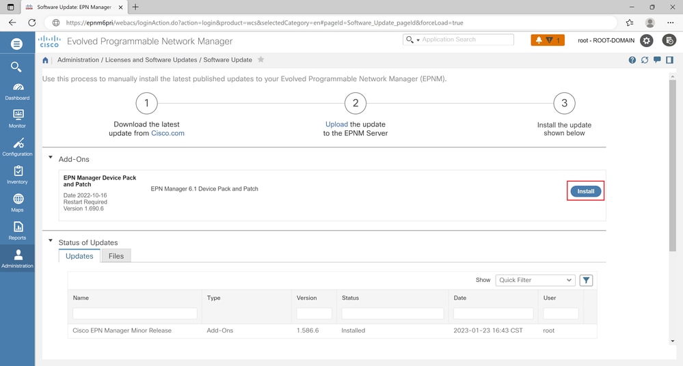Open Configuration in the sidebar
Viewport: 683px width, 366px height.
point(17,147)
